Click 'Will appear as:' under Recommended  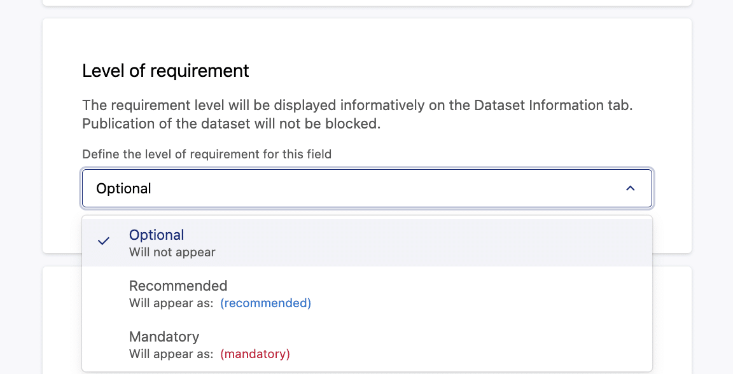tap(171, 303)
